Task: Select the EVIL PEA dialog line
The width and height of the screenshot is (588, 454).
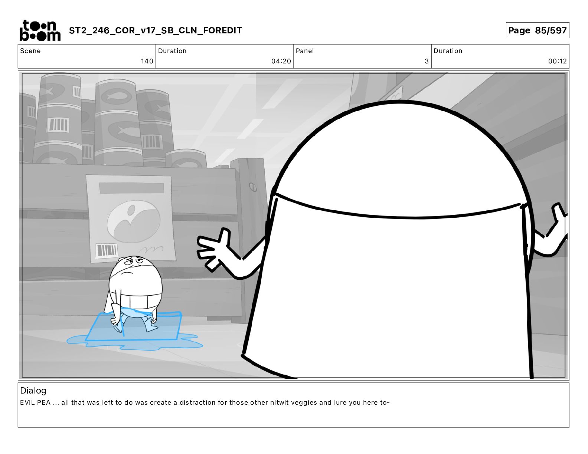Action: tap(205, 402)
